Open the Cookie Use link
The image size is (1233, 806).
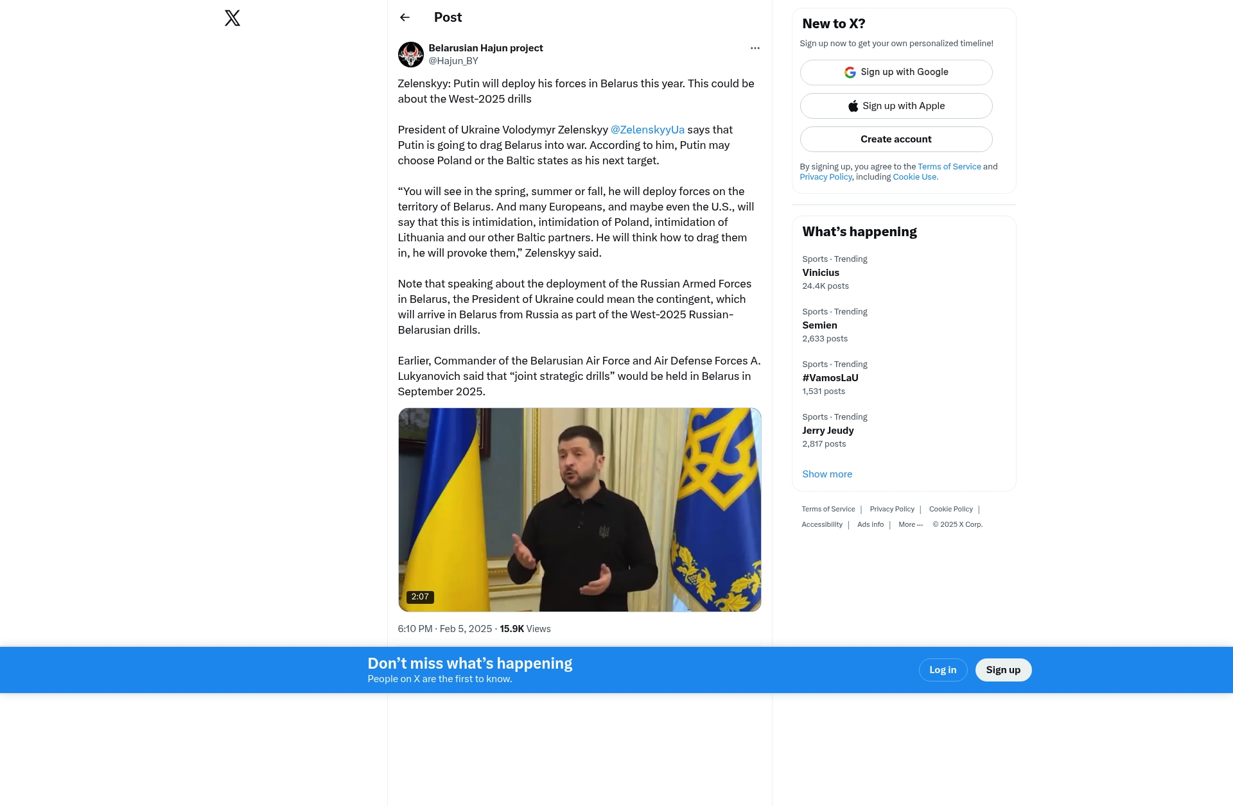[x=915, y=177]
